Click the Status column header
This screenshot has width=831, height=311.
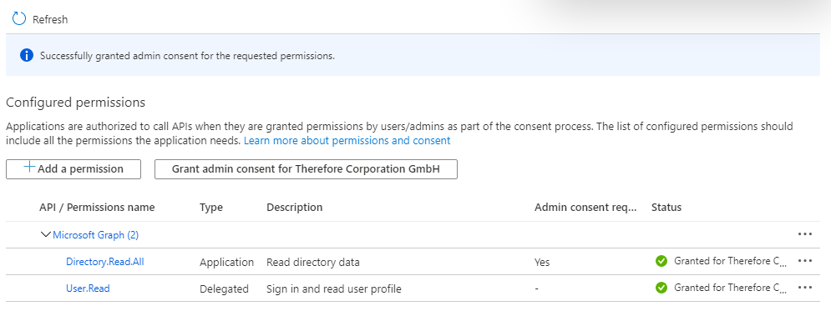click(666, 208)
